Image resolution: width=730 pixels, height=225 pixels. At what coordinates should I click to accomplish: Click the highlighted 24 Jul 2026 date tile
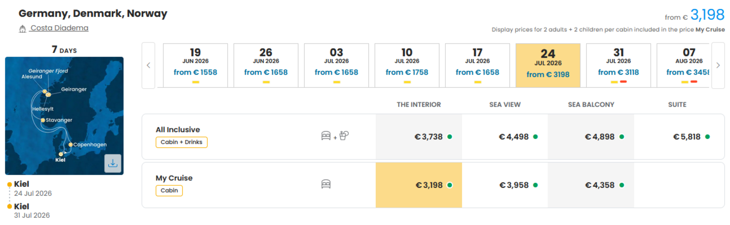pos(548,65)
